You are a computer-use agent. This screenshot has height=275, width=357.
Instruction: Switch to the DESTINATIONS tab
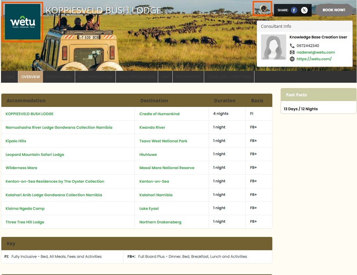(59, 77)
